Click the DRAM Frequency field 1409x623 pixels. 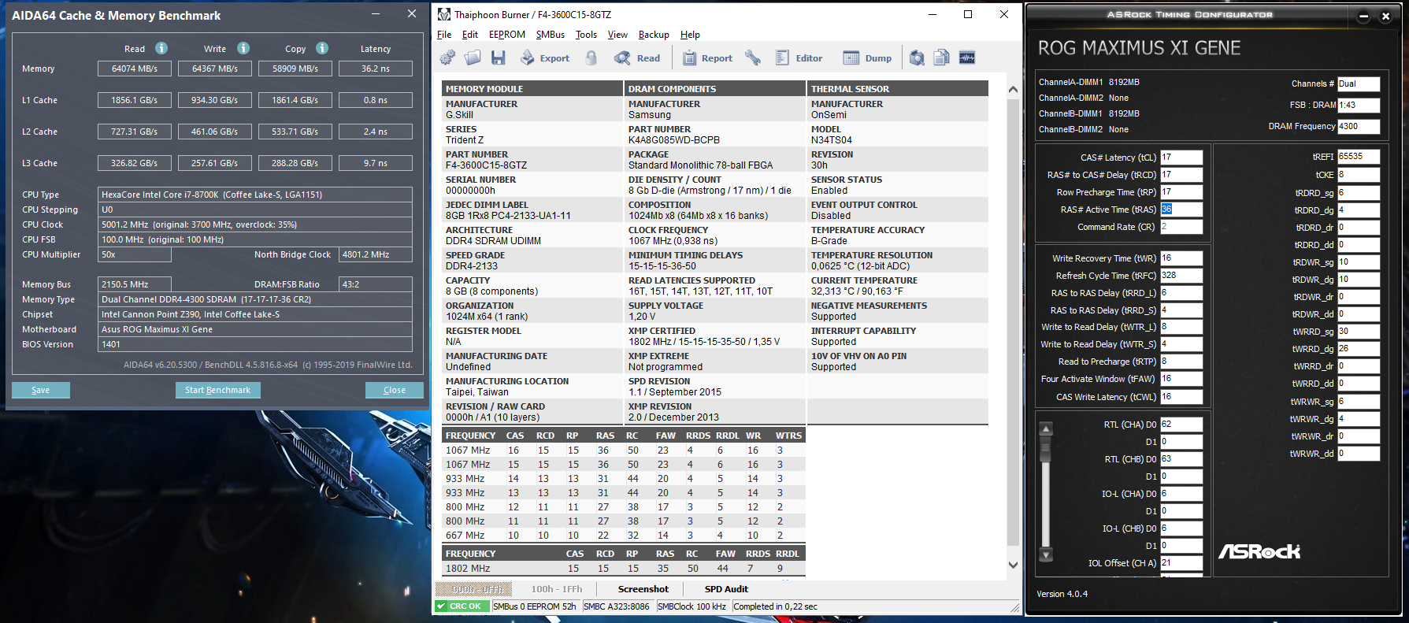pyautogui.click(x=1359, y=126)
